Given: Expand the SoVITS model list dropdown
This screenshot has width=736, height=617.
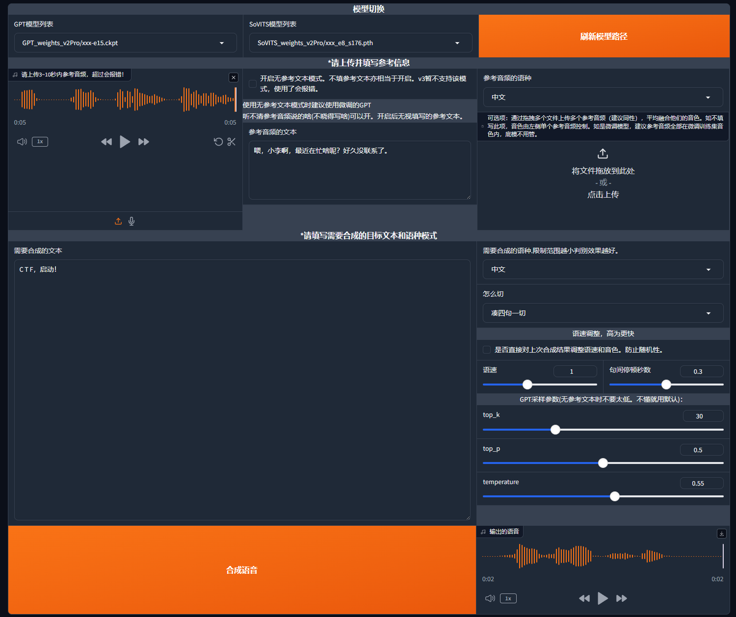Looking at the screenshot, I should 360,43.
